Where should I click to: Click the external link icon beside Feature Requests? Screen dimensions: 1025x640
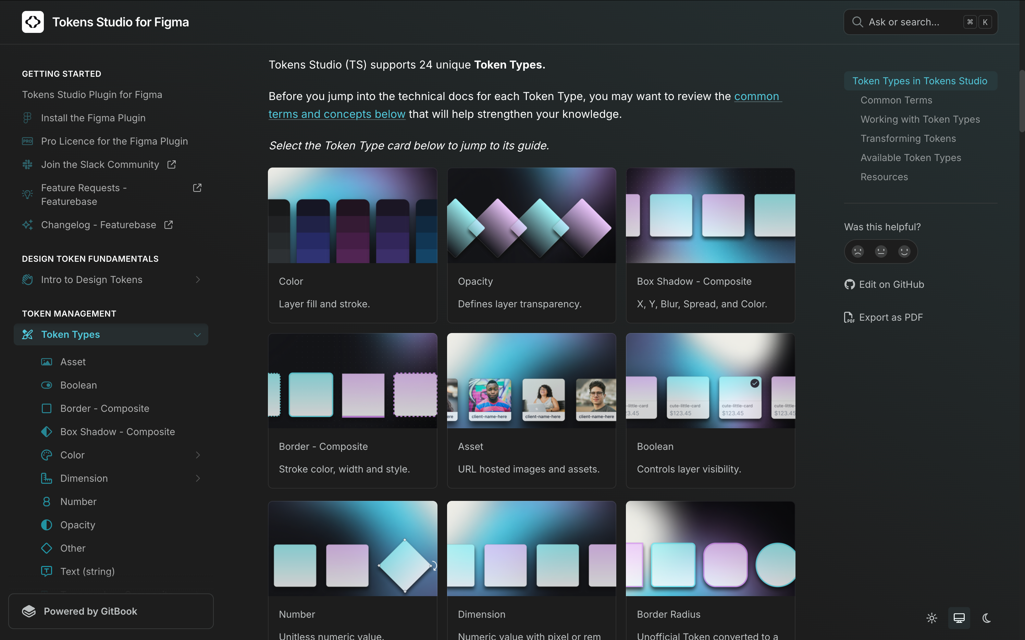(x=197, y=188)
